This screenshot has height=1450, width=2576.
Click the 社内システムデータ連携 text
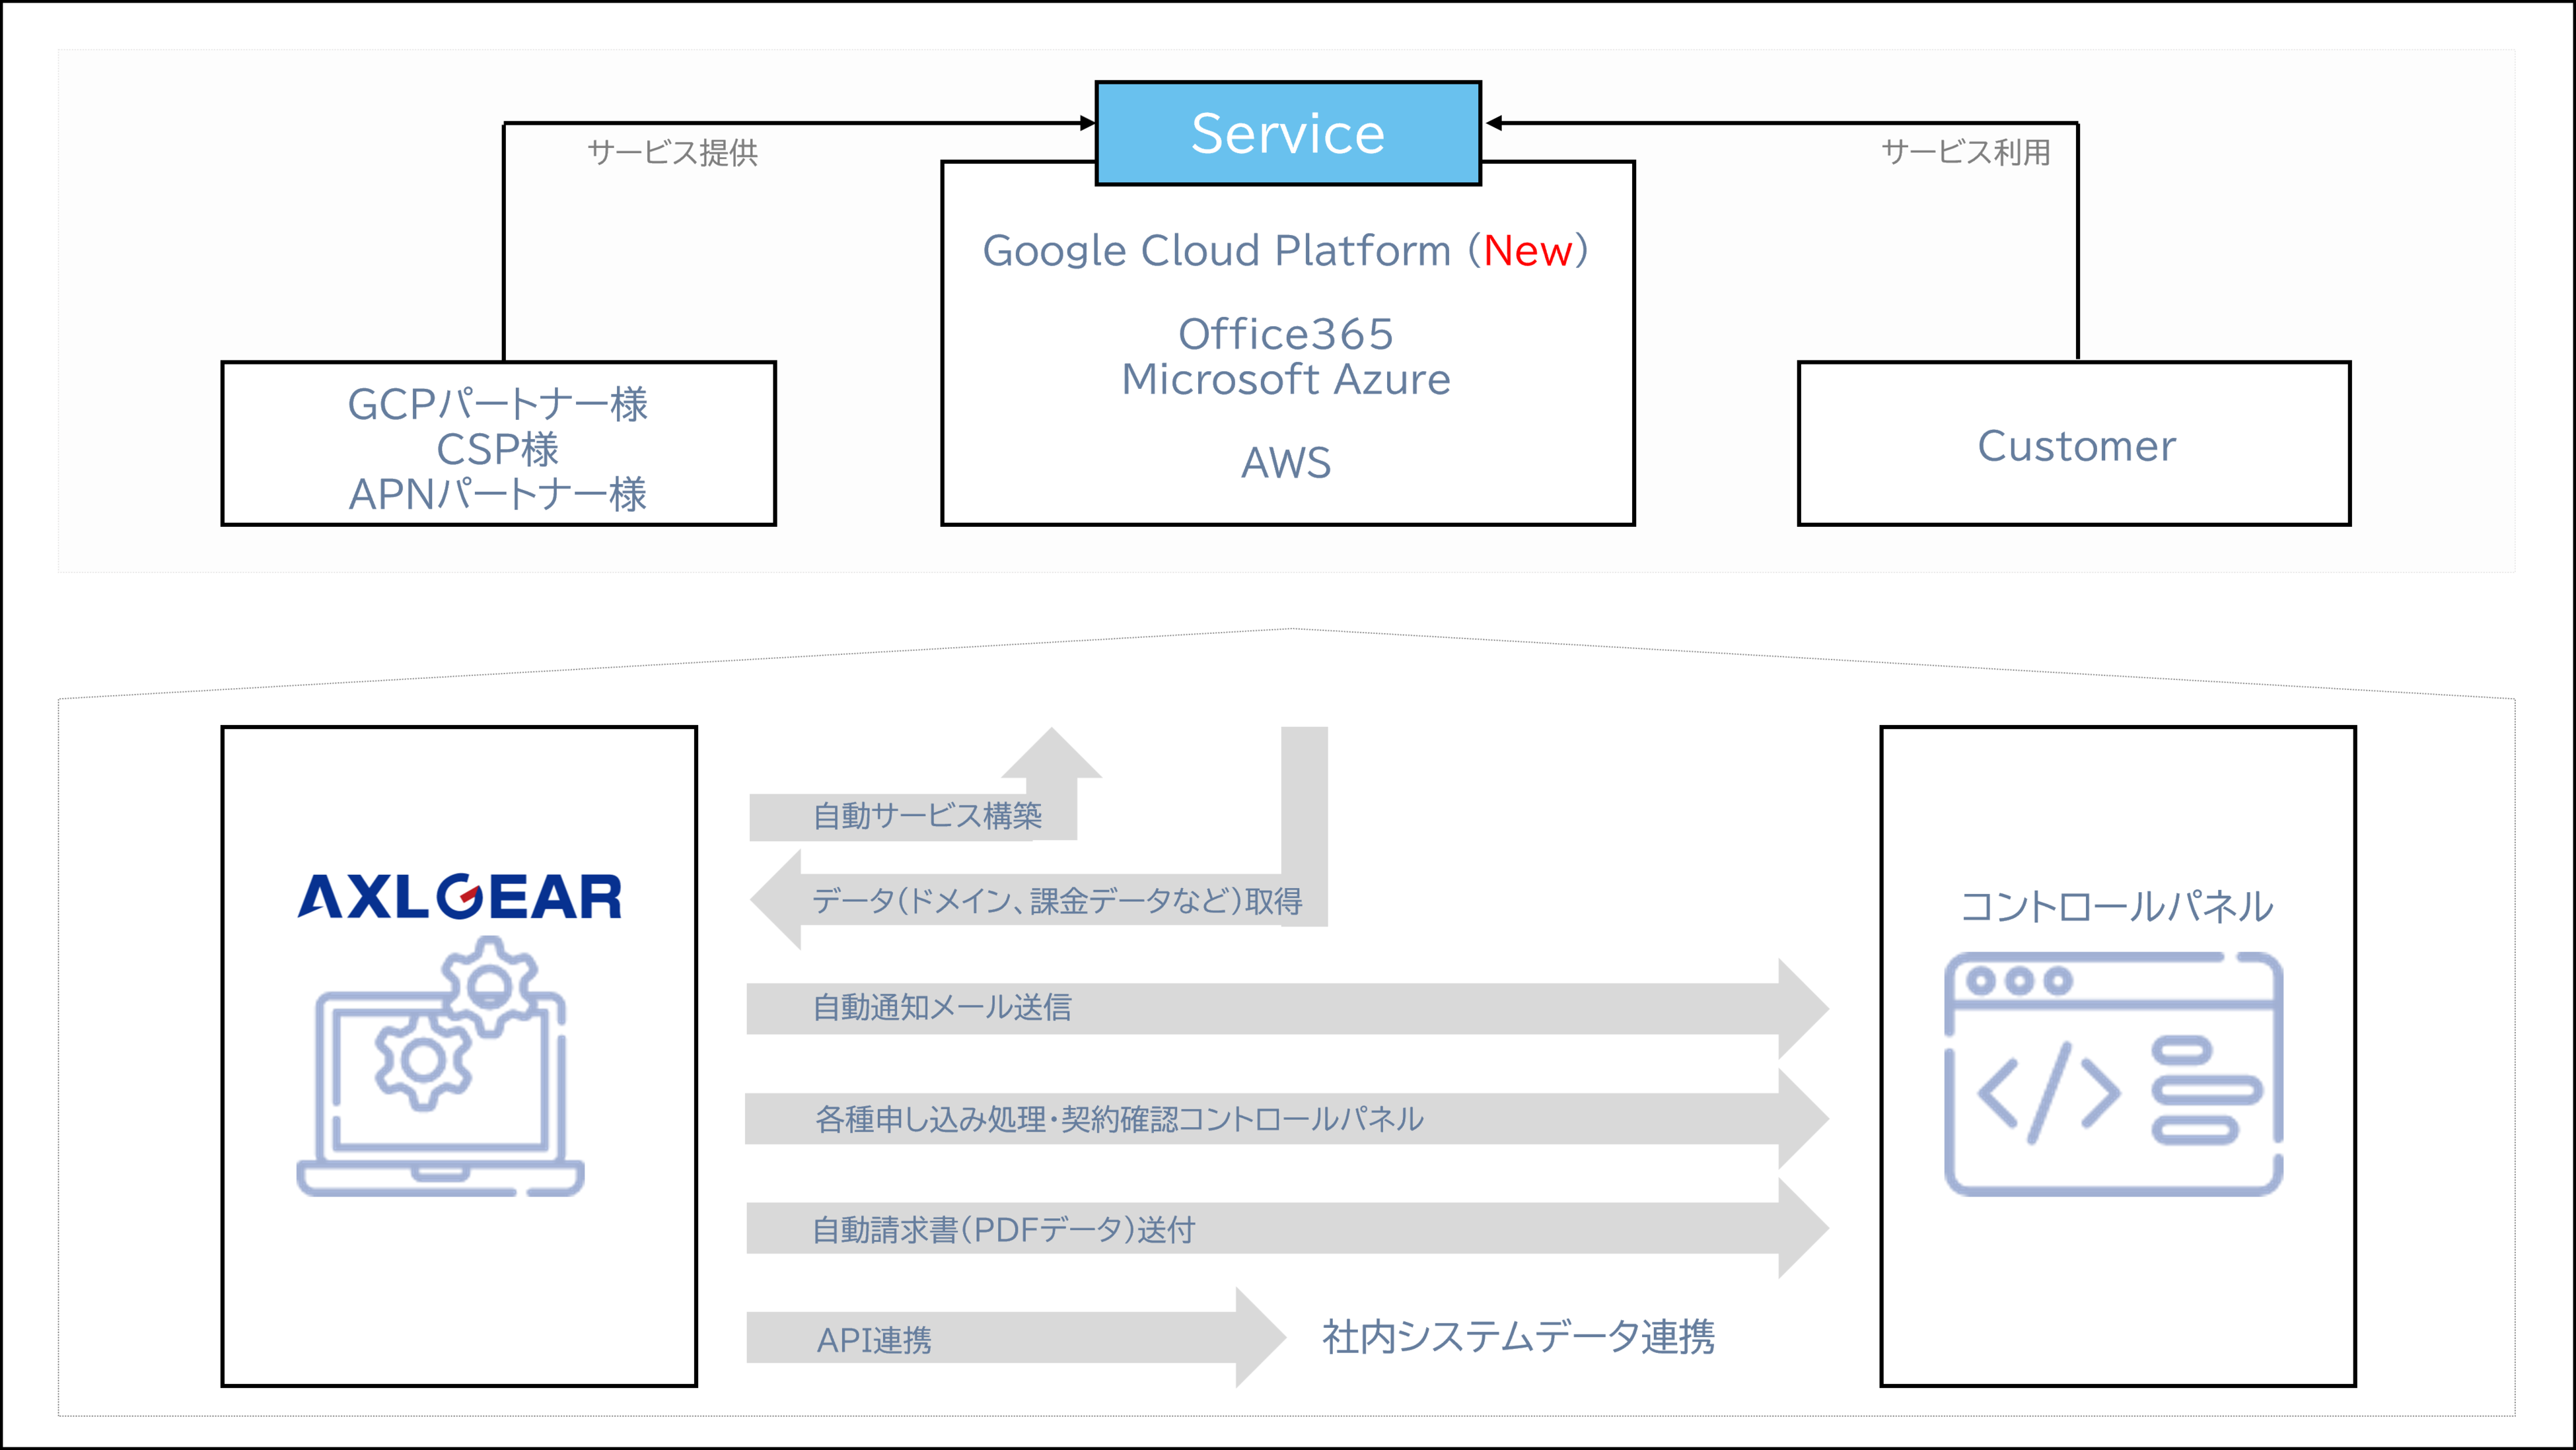(1518, 1337)
